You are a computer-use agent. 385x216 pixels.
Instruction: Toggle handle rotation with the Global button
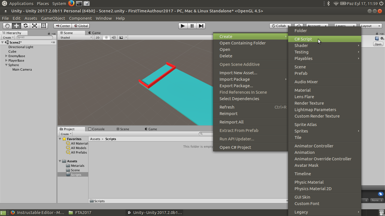tap(81, 26)
